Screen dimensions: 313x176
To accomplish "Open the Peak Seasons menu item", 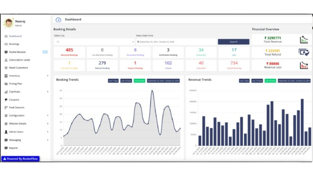I will [16, 107].
